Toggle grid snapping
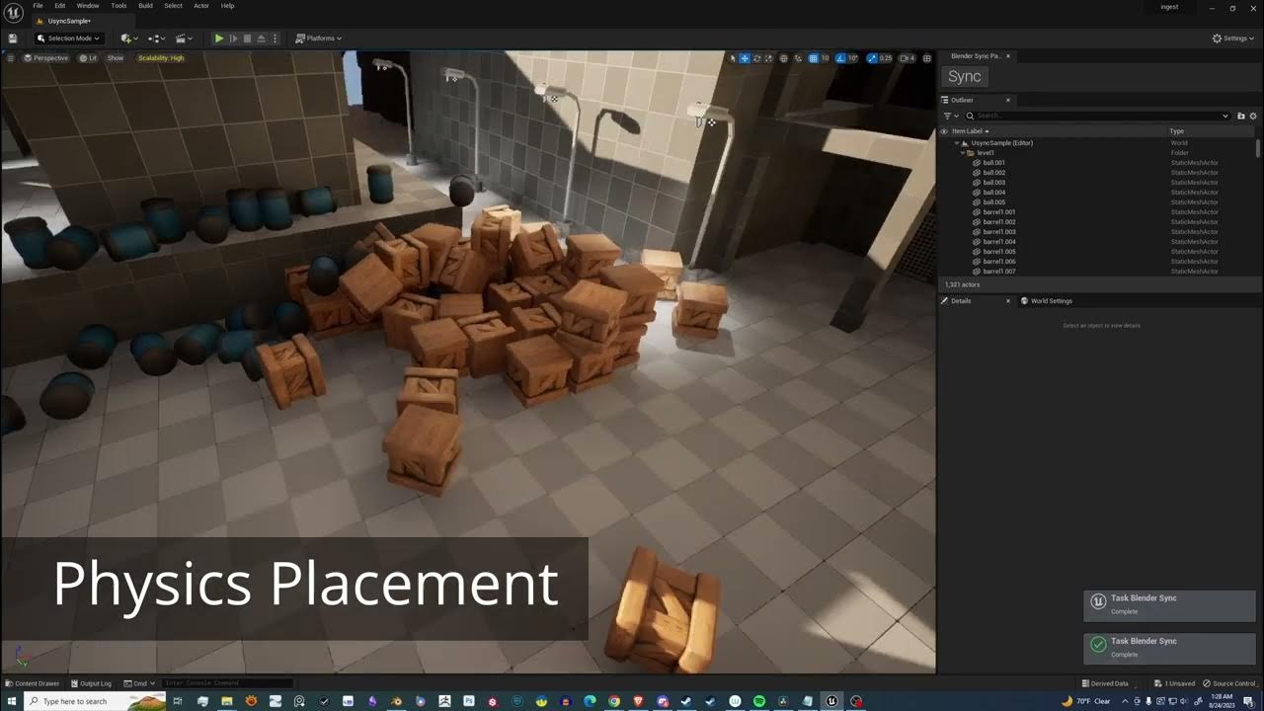Viewport: 1264px width, 711px height. (x=813, y=58)
